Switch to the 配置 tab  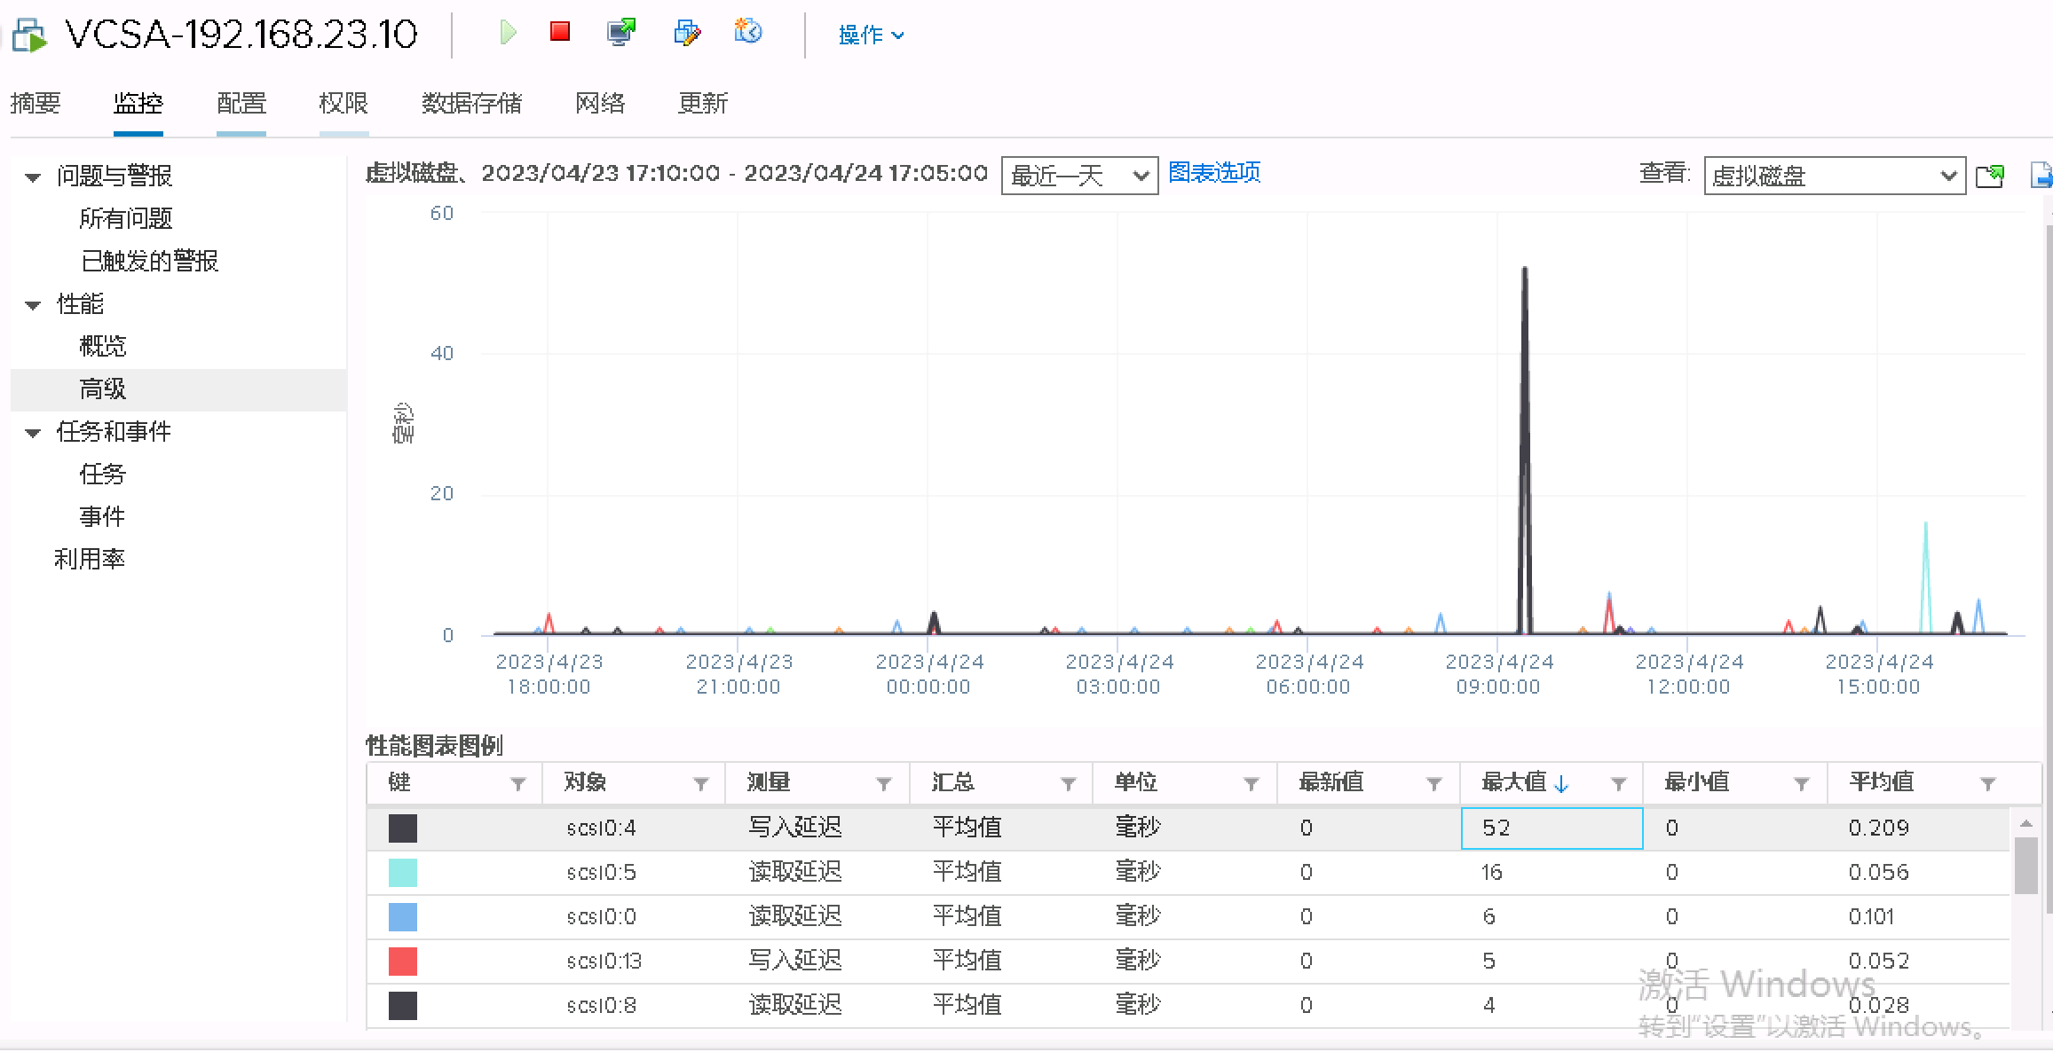(241, 103)
